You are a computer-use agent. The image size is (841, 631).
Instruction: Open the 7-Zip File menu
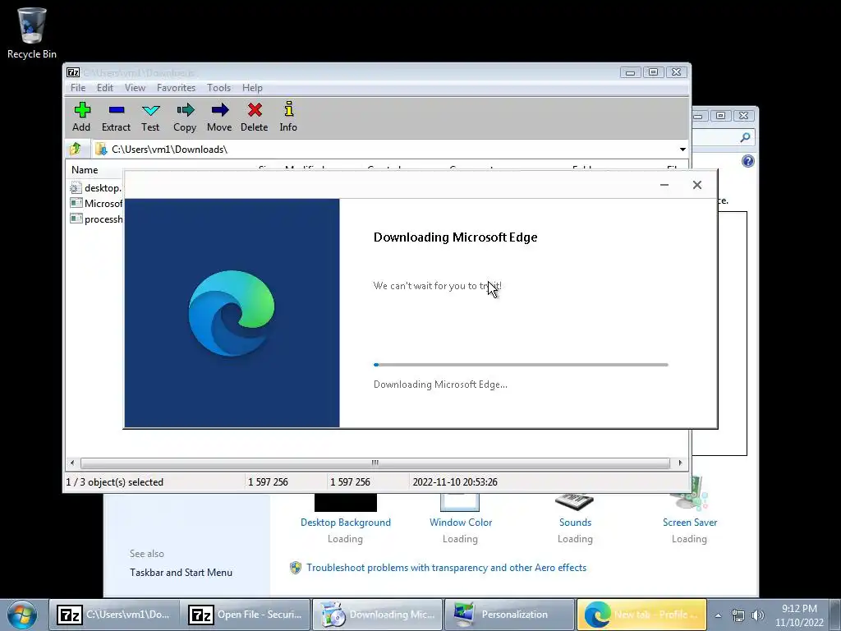coord(78,87)
